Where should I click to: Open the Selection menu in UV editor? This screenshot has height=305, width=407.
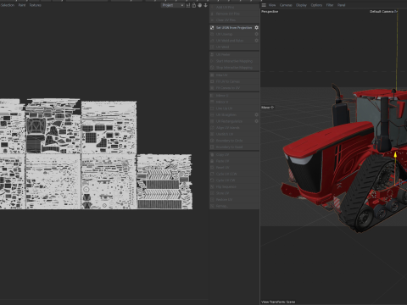[x=8, y=5]
